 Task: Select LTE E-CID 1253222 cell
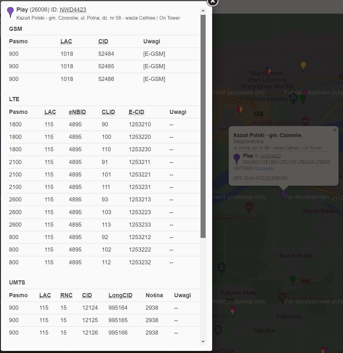point(140,250)
